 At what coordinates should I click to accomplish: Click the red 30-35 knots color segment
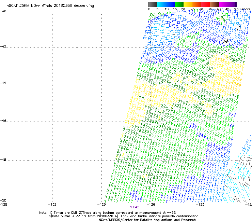(206, 4)
